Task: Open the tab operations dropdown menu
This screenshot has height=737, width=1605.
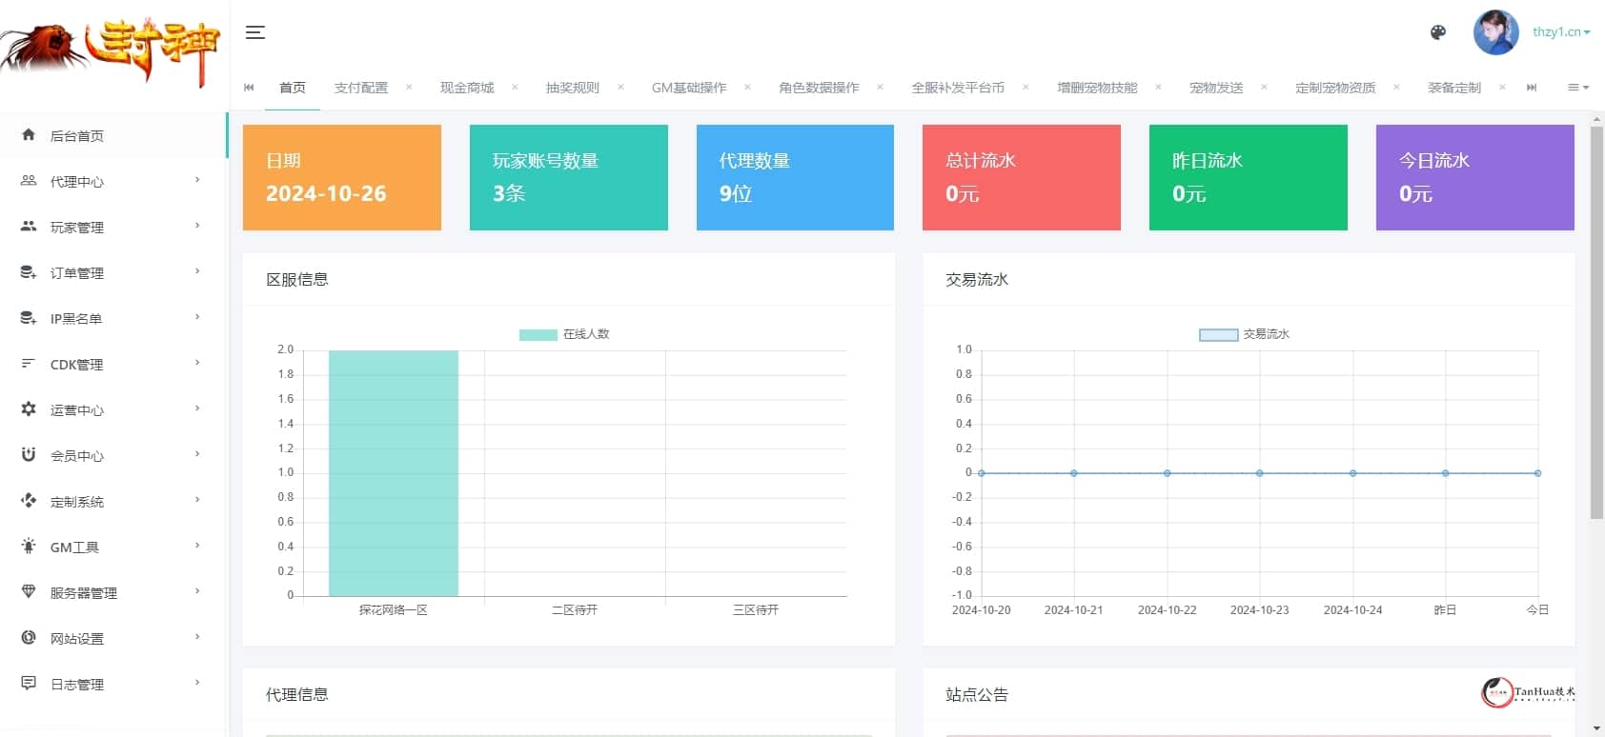Action: click(x=1578, y=88)
